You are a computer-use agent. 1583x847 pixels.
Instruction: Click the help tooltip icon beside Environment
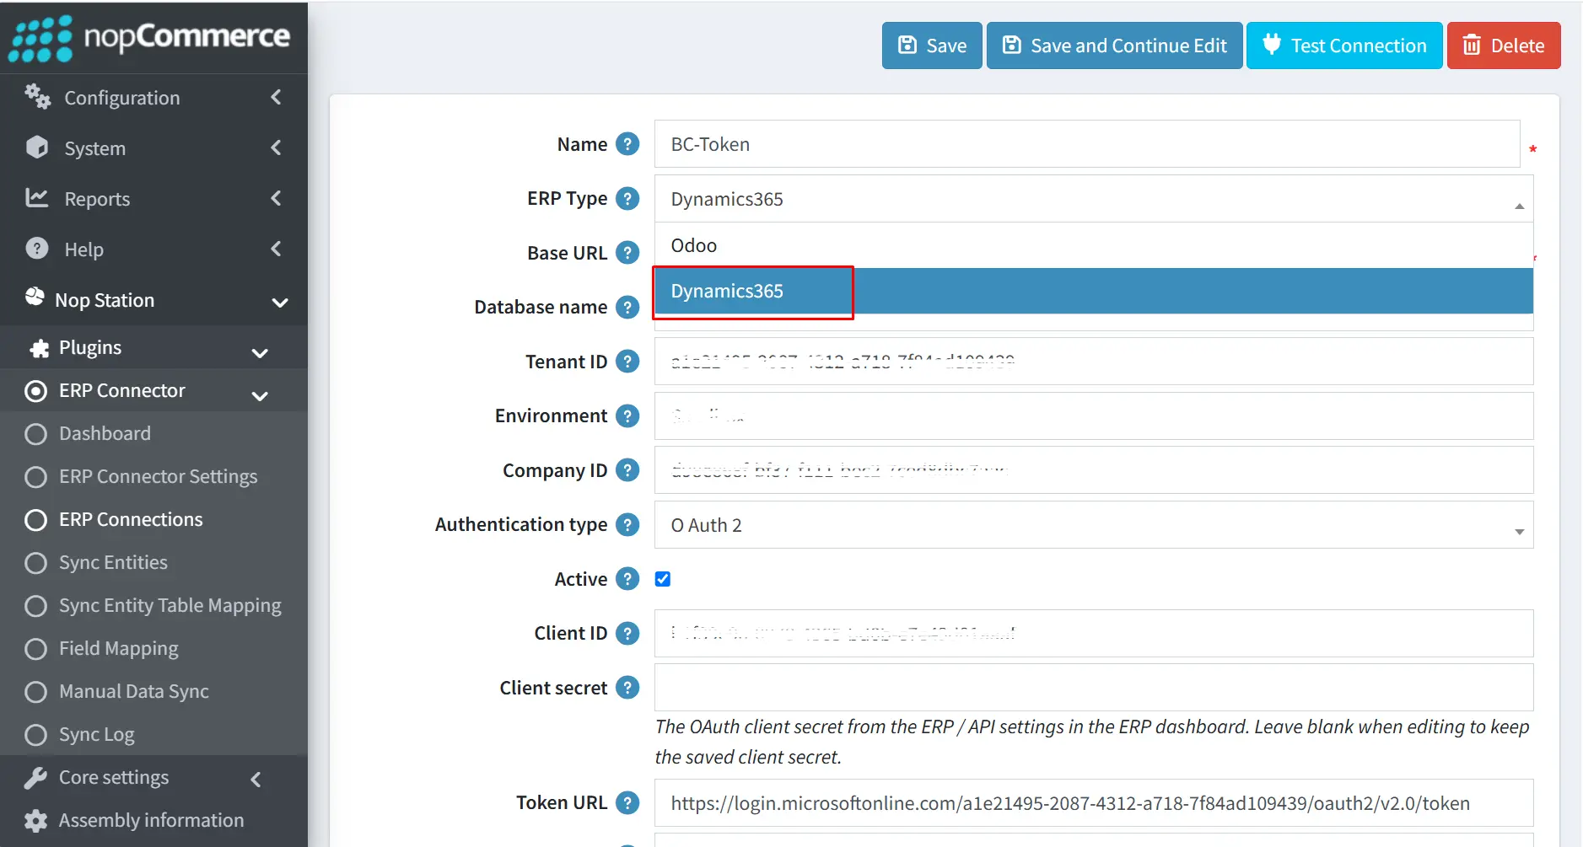click(627, 415)
